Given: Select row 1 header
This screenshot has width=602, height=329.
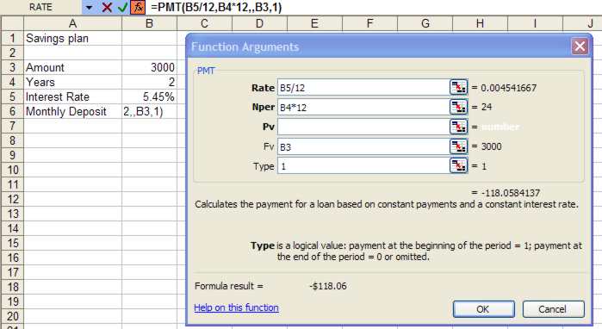Looking at the screenshot, I should coord(12,38).
